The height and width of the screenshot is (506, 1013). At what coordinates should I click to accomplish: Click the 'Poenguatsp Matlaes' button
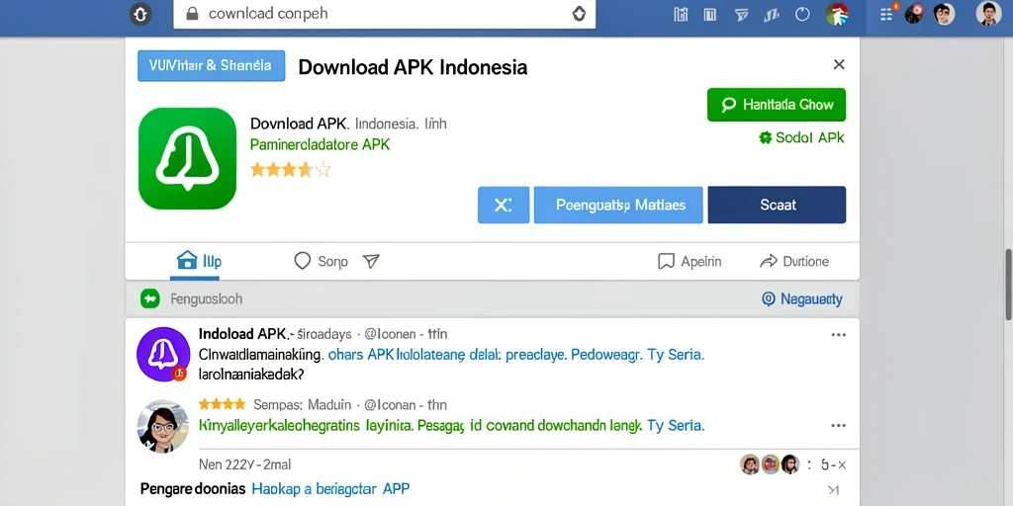point(618,206)
